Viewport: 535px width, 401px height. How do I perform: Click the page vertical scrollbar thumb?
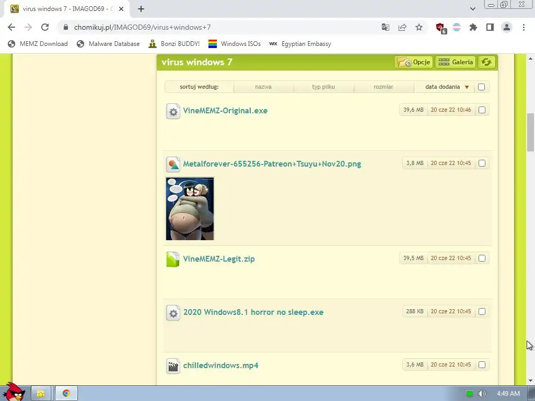(x=531, y=132)
